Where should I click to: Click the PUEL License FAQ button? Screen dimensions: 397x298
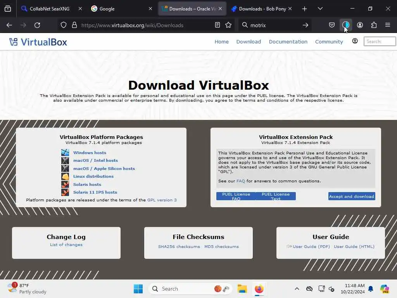click(x=236, y=196)
